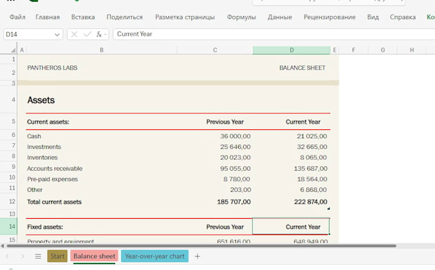Select column D header
Image resolution: width=435 pixels, height=270 pixels.
(x=292, y=50)
